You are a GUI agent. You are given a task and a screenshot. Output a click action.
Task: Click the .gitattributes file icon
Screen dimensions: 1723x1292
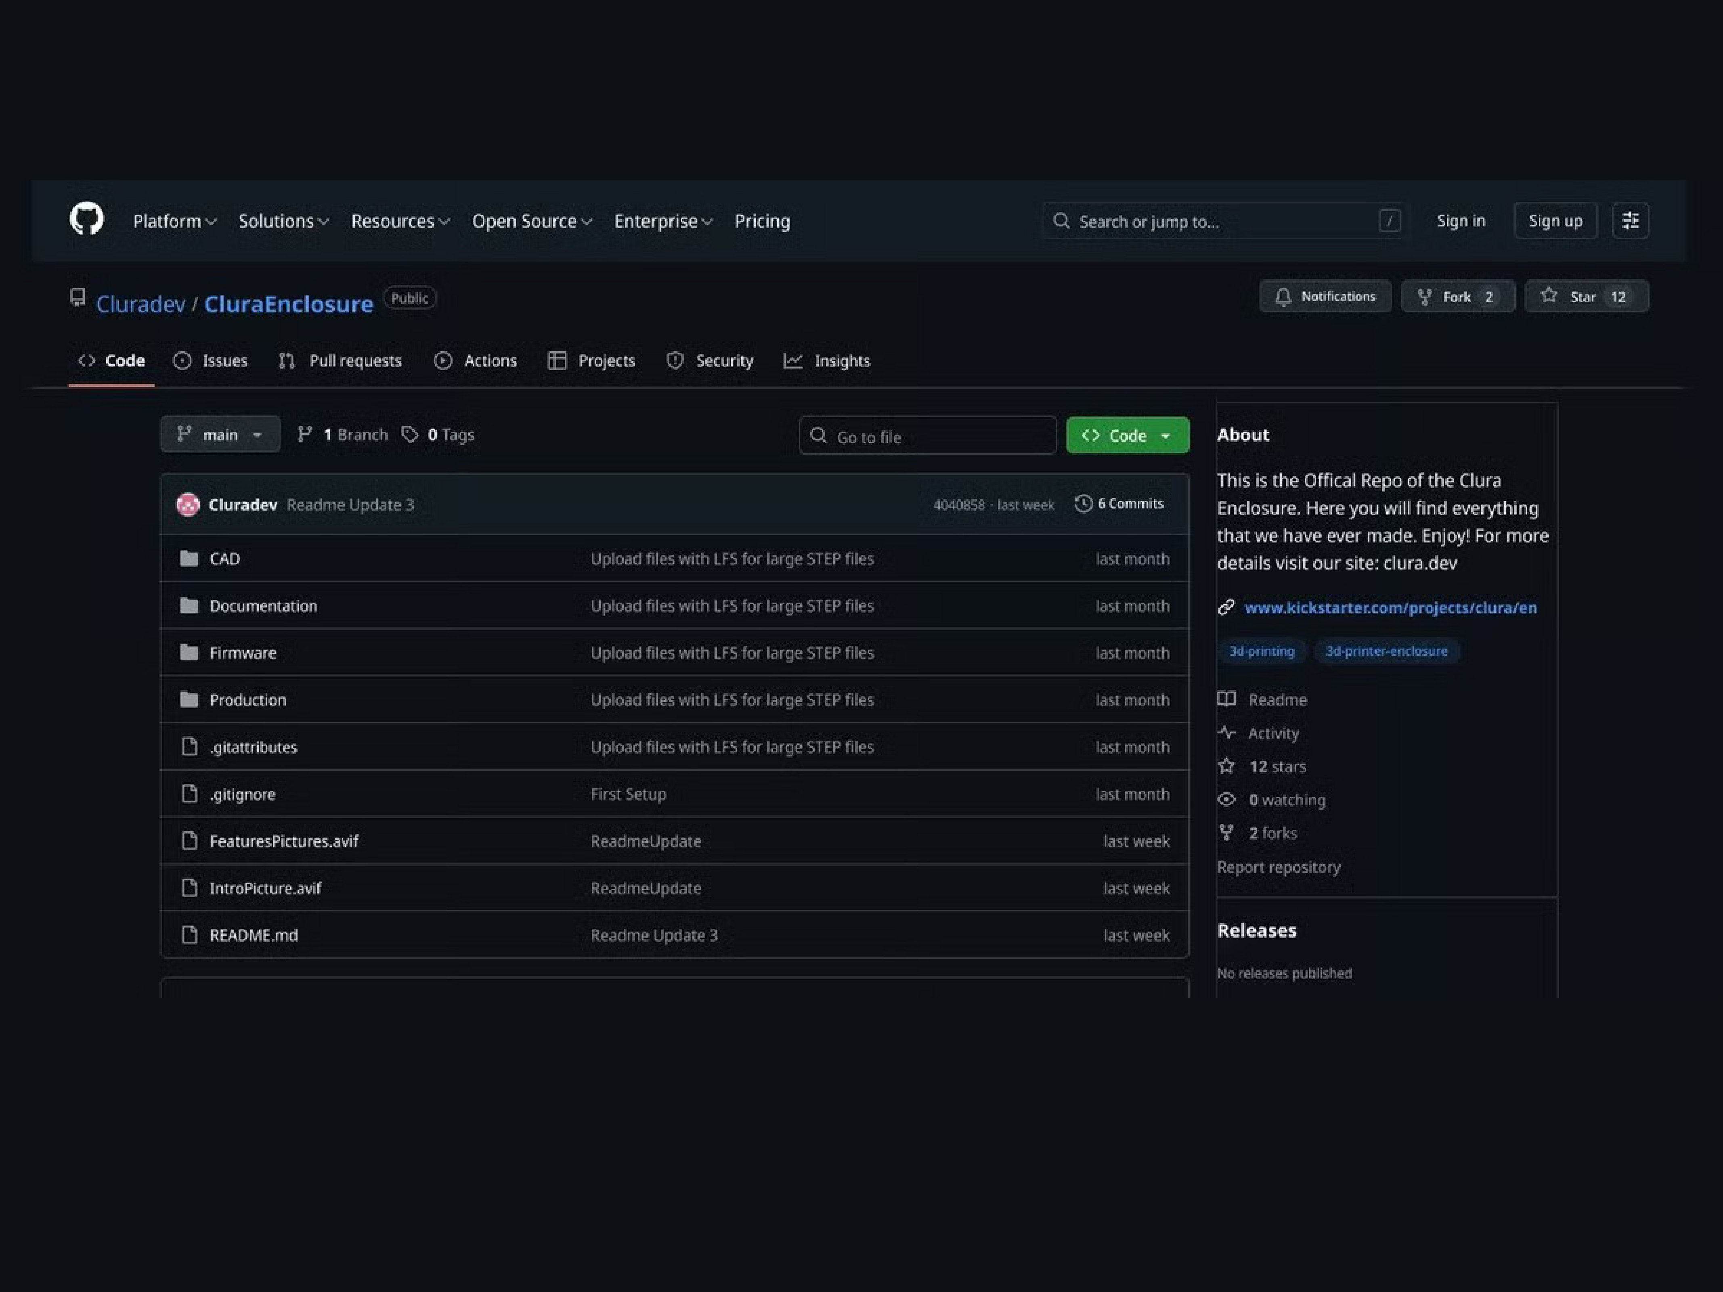click(189, 747)
